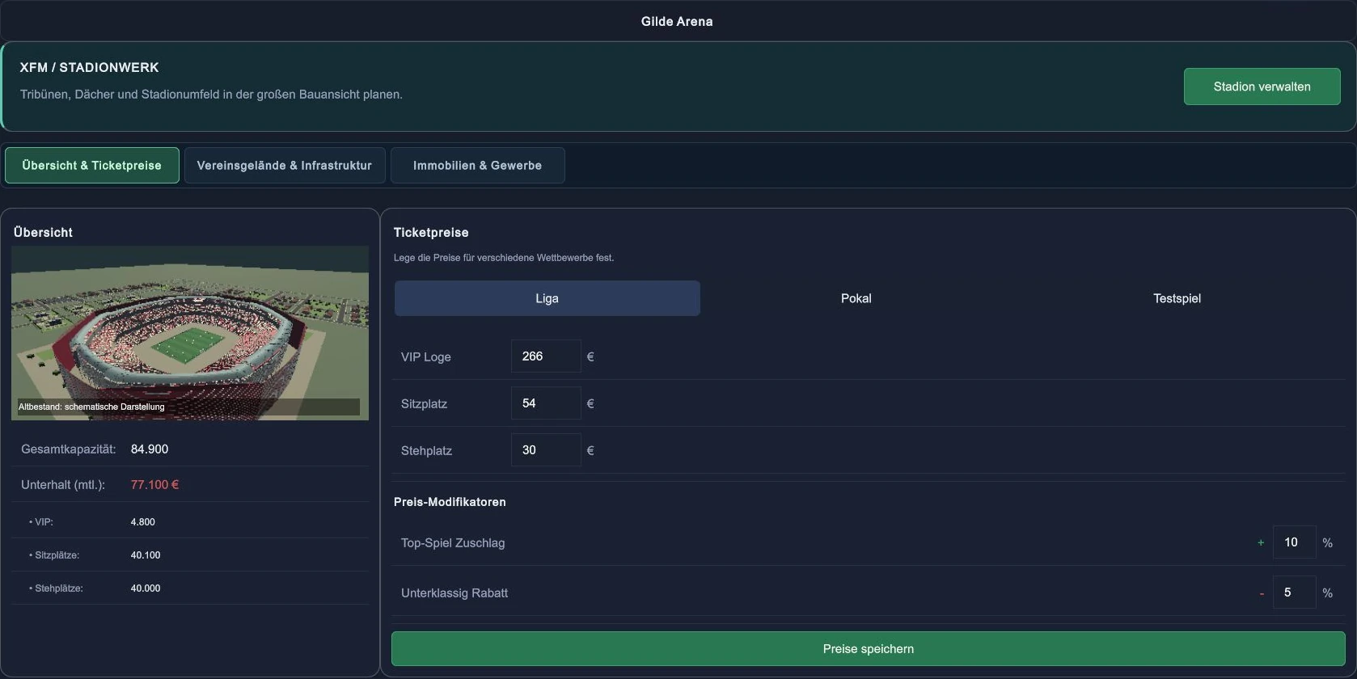Click the 'Altbestand: schematische Darstellung' caption
The image size is (1357, 679).
point(91,407)
